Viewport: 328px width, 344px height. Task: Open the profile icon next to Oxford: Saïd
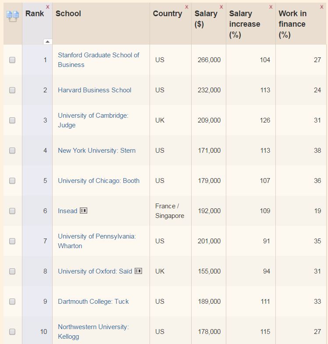tap(138, 271)
